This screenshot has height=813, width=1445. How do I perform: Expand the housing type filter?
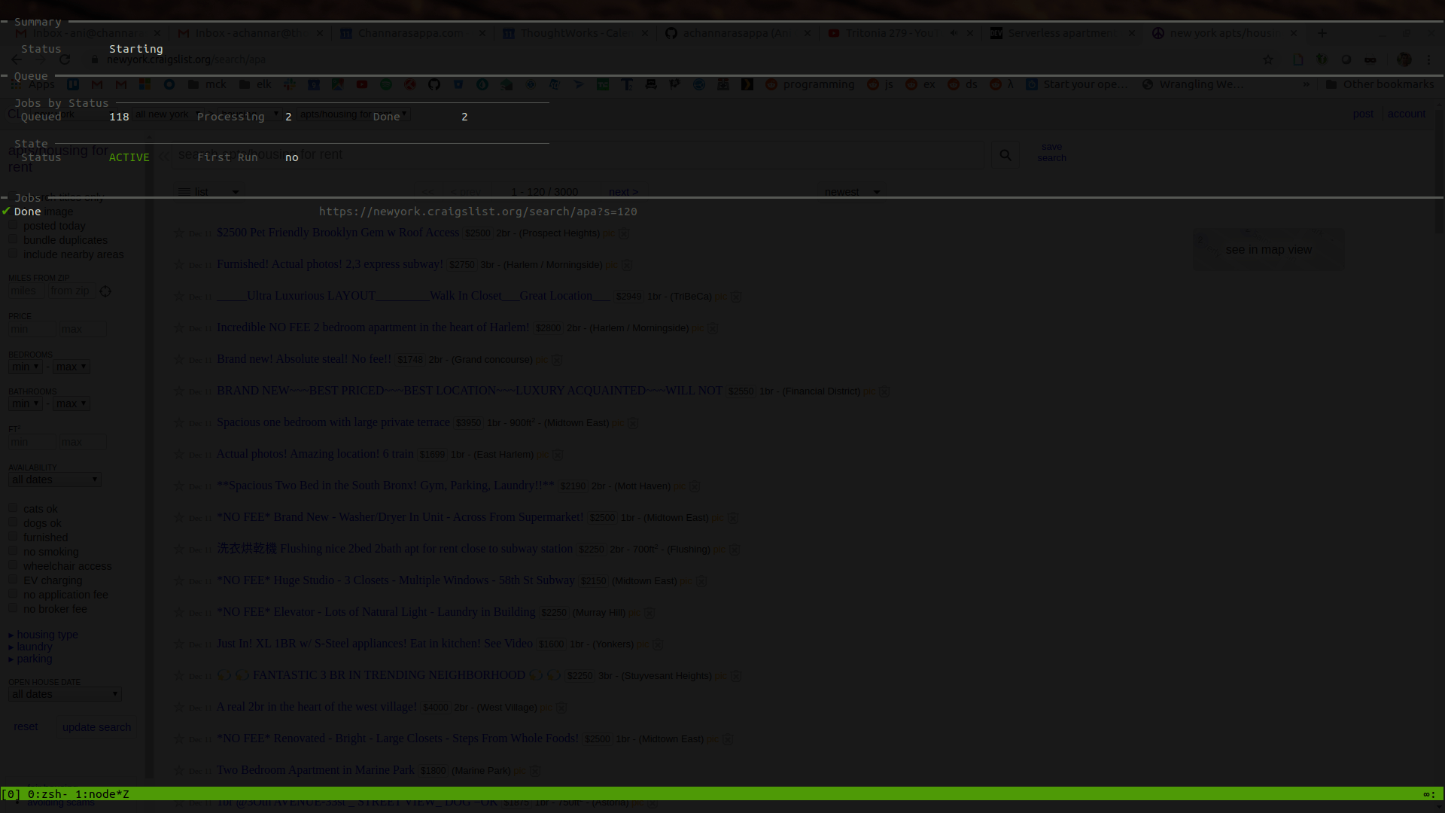point(47,635)
